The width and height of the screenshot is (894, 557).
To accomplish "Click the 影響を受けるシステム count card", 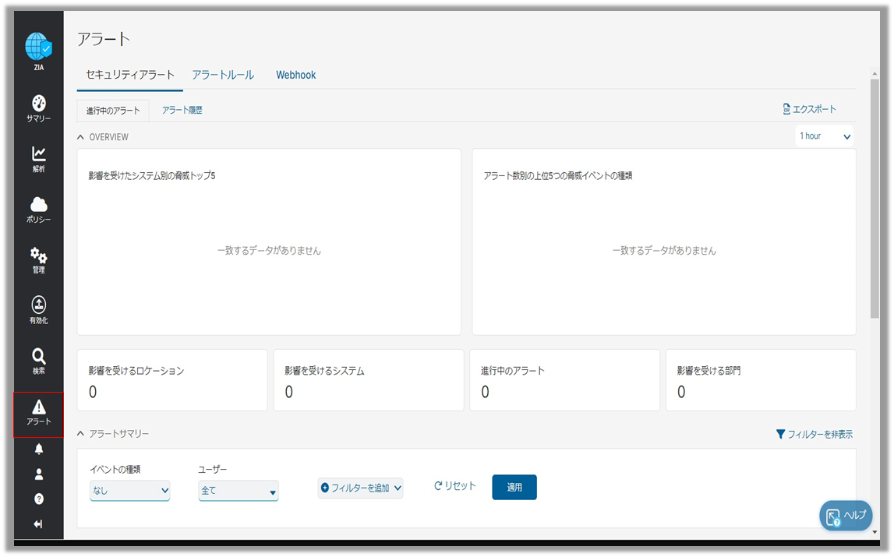I will click(x=369, y=380).
